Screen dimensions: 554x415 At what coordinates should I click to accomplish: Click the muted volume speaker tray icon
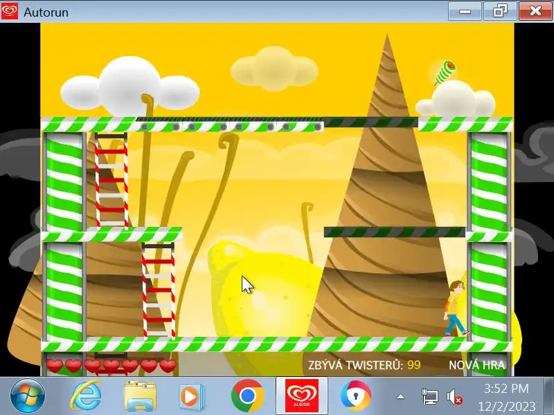pos(454,396)
